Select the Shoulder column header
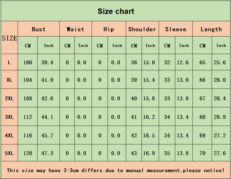Image resolution: width=231 pixels, height=179 pixels. tap(142, 29)
